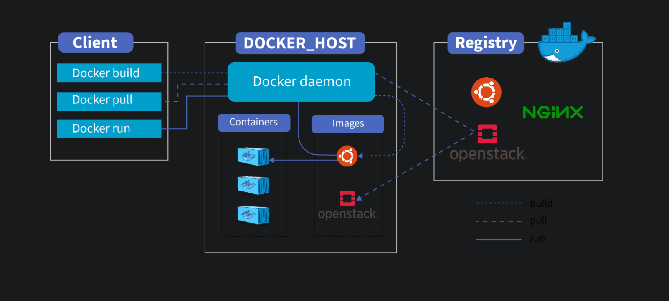Select the Docker daemon block
The width and height of the screenshot is (669, 301).
(x=301, y=82)
